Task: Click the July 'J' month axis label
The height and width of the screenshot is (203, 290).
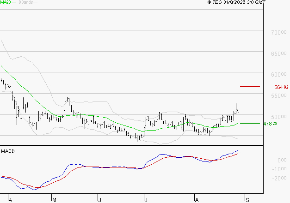Action: (146, 200)
